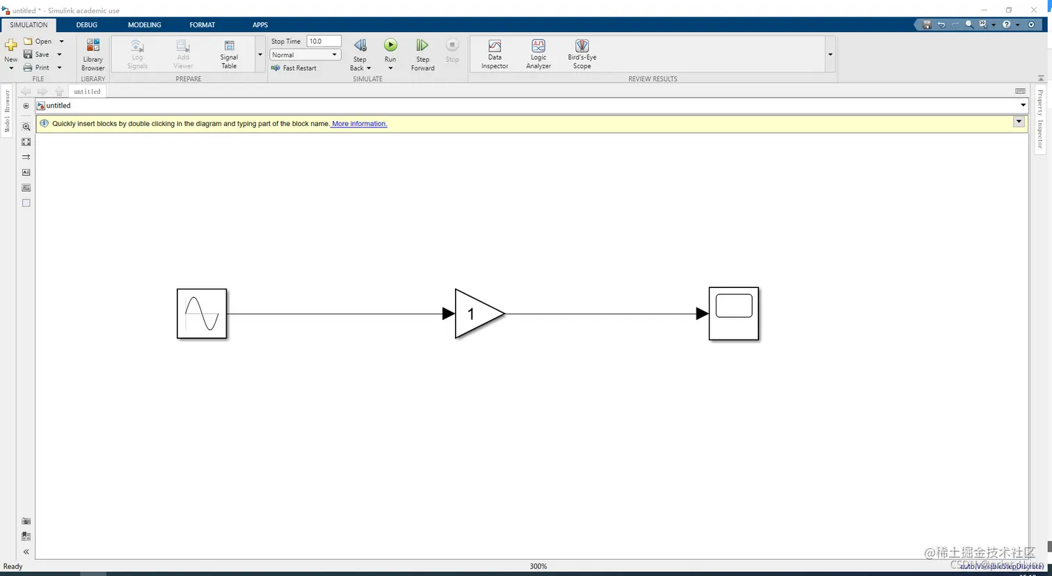The height and width of the screenshot is (576, 1052).
Task: Expand the Save button dropdown arrow
Action: 59,55
